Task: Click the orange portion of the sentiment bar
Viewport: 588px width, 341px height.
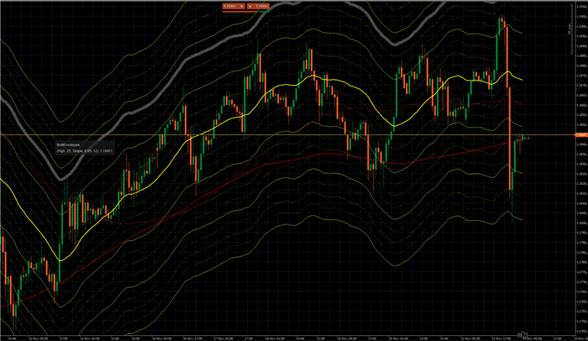Action: click(x=240, y=12)
